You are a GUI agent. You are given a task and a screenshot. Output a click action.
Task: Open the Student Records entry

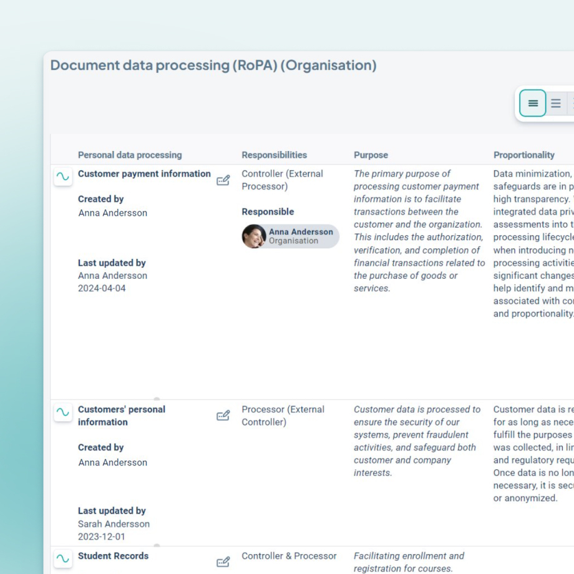113,556
